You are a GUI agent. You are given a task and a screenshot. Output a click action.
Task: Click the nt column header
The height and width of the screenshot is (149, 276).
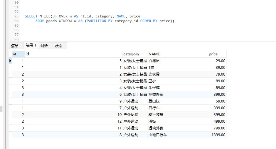18,54
